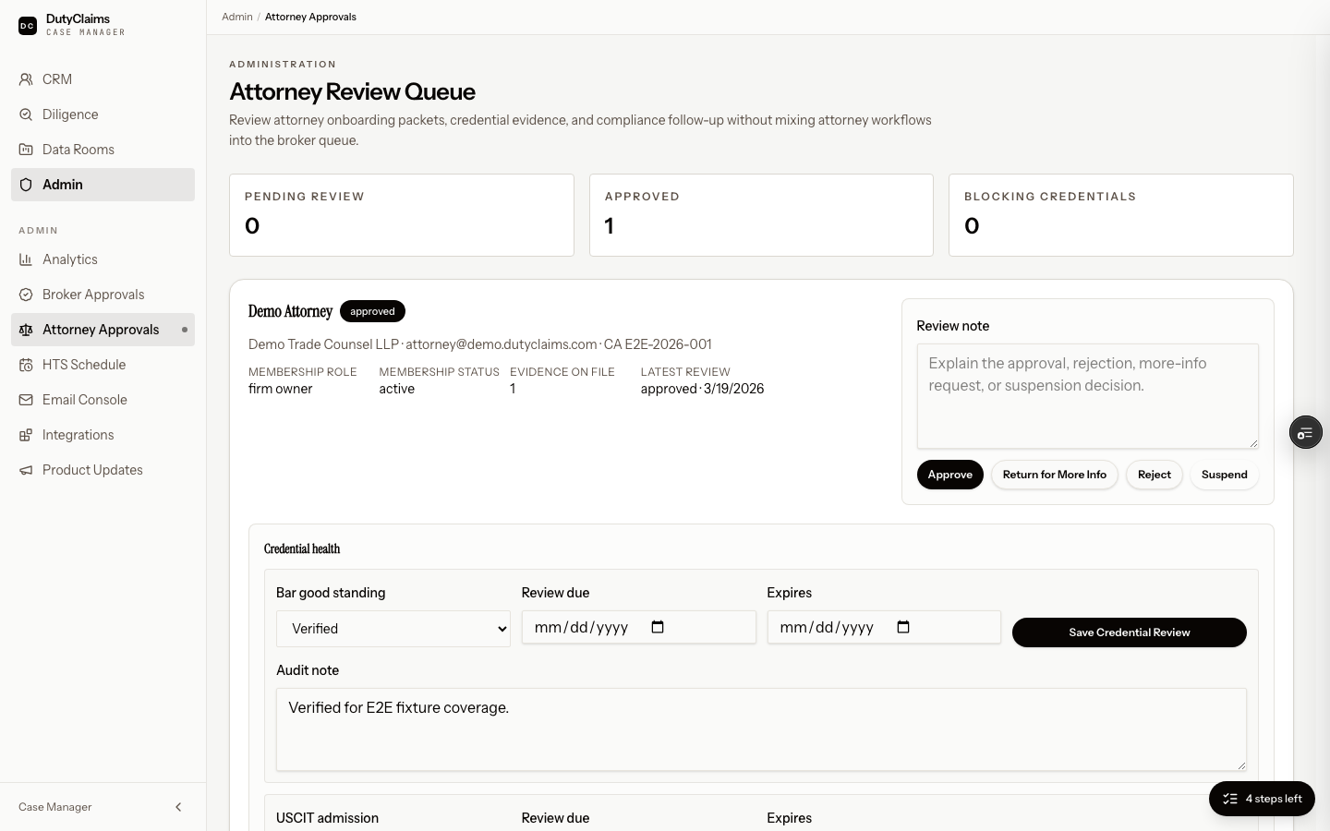Click the USCIT admission label

[327, 818]
